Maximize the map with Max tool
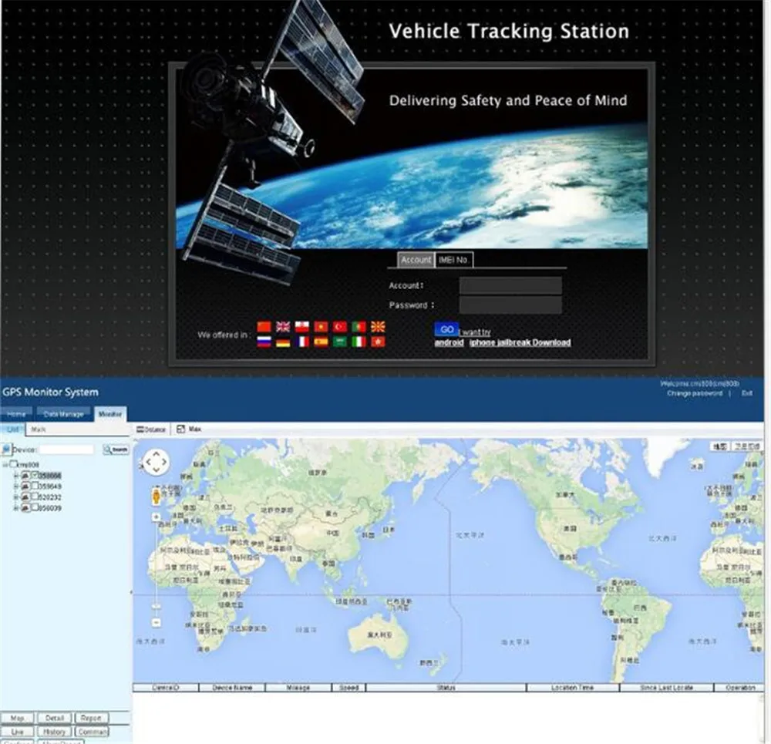Screen dimensions: 771x744 [x=189, y=429]
